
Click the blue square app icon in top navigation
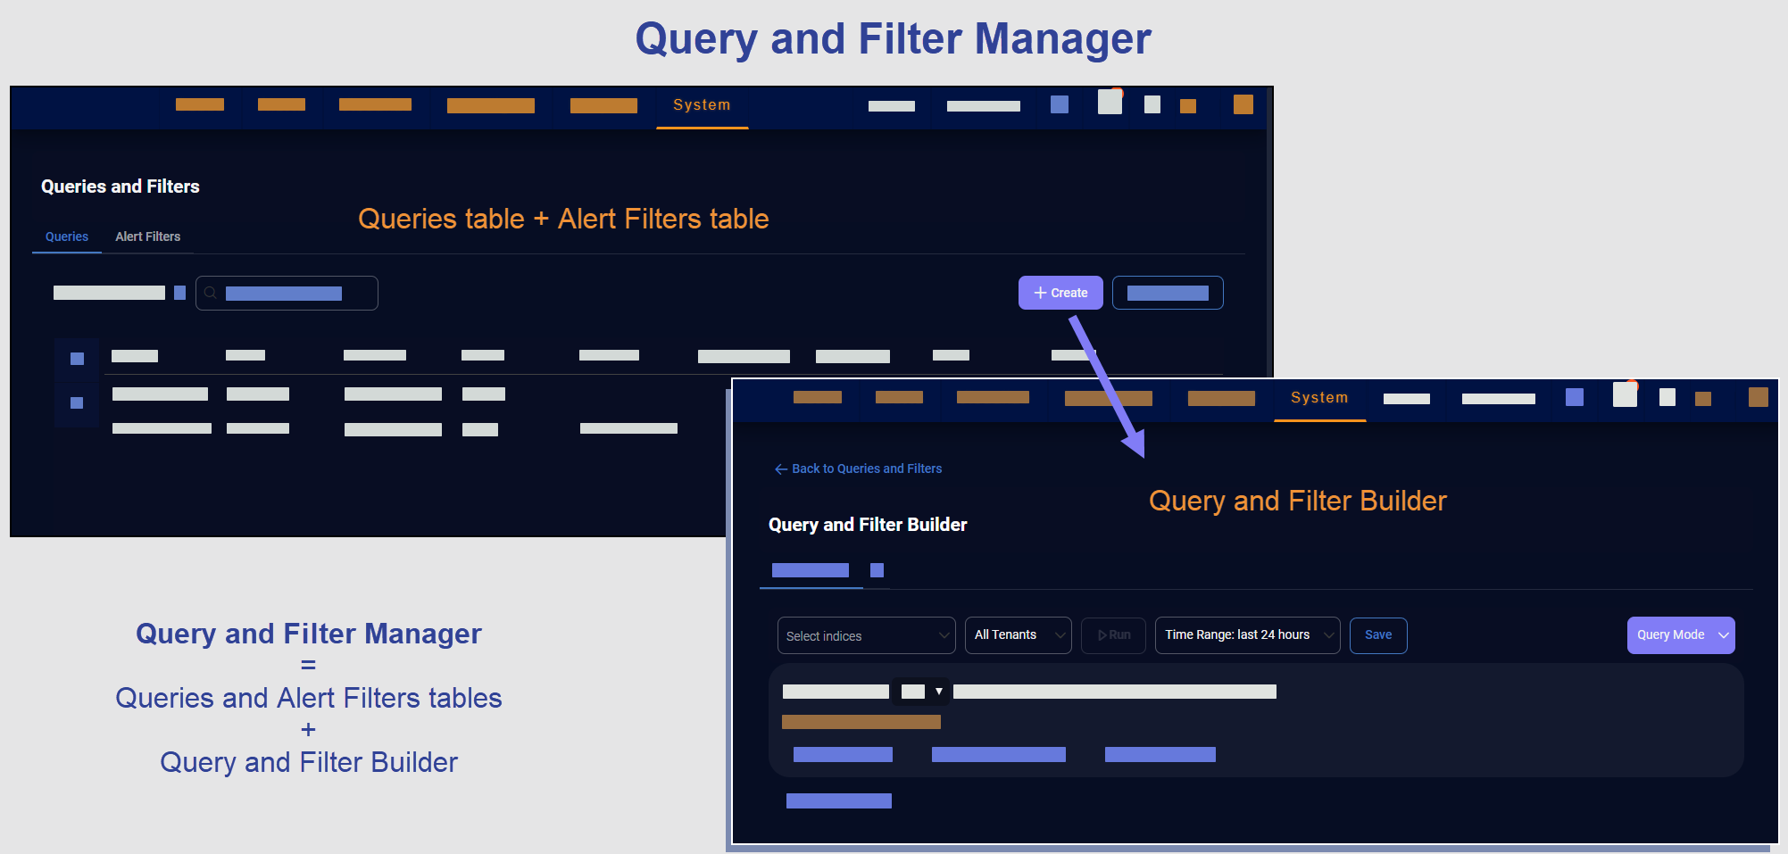(x=1060, y=104)
